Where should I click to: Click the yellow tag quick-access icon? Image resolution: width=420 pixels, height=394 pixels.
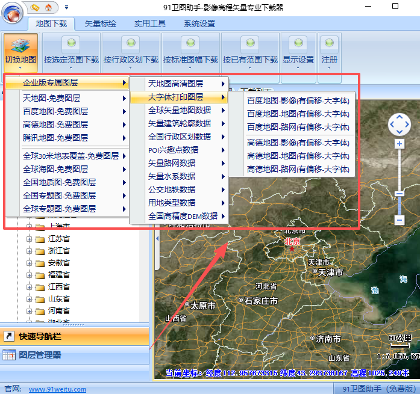(35, 7)
